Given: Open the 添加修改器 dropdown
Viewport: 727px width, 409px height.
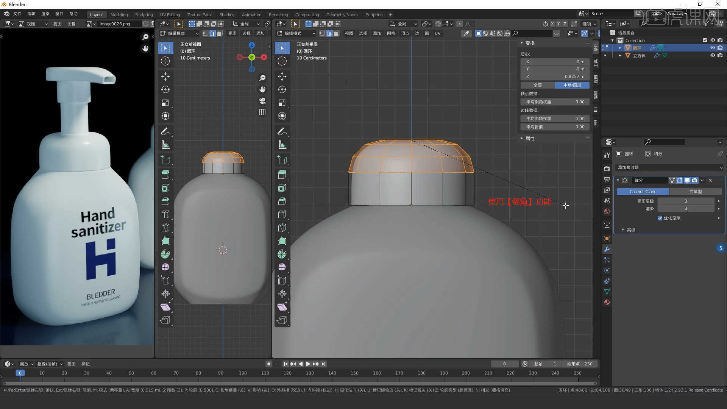Looking at the screenshot, I should (x=669, y=167).
